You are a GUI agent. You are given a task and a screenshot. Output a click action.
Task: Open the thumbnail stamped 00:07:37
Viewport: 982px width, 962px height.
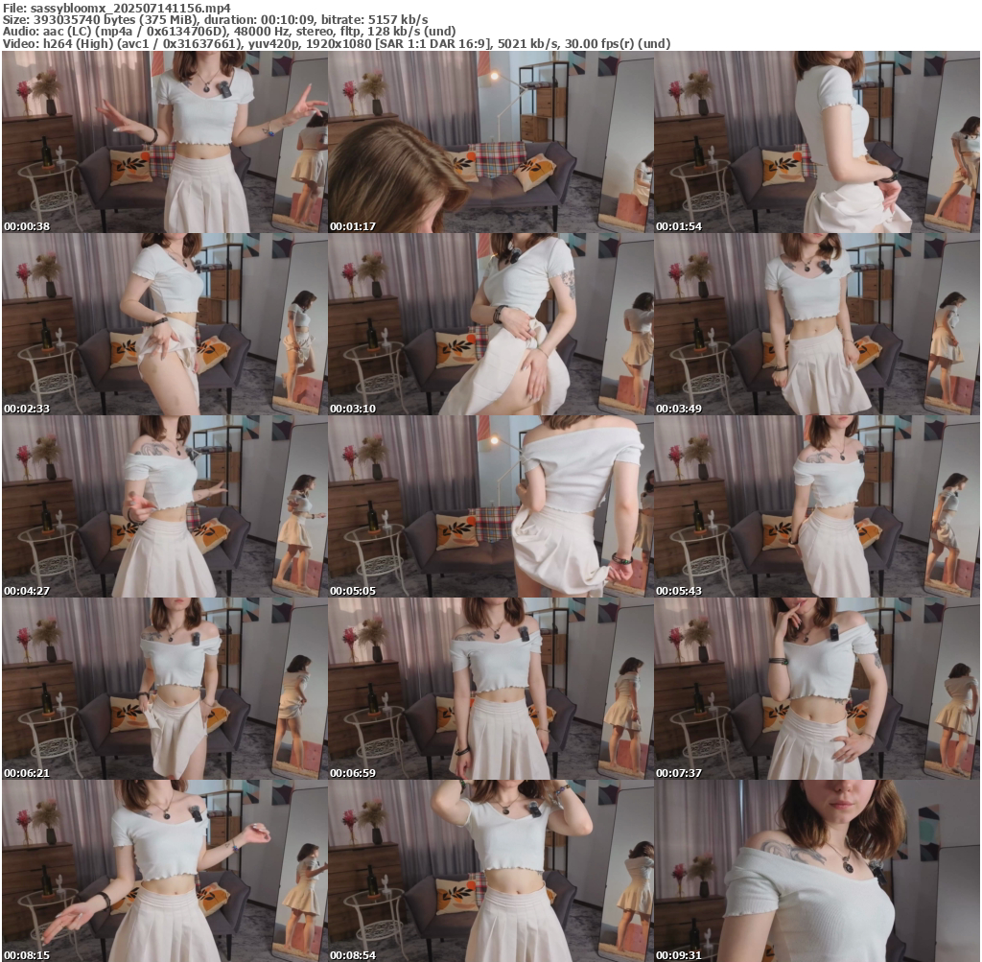tap(817, 689)
